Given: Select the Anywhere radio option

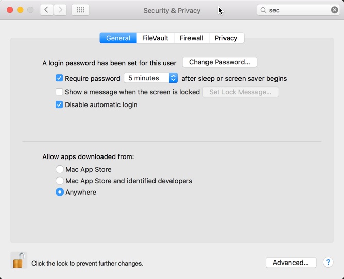Looking at the screenshot, I should tap(60, 192).
